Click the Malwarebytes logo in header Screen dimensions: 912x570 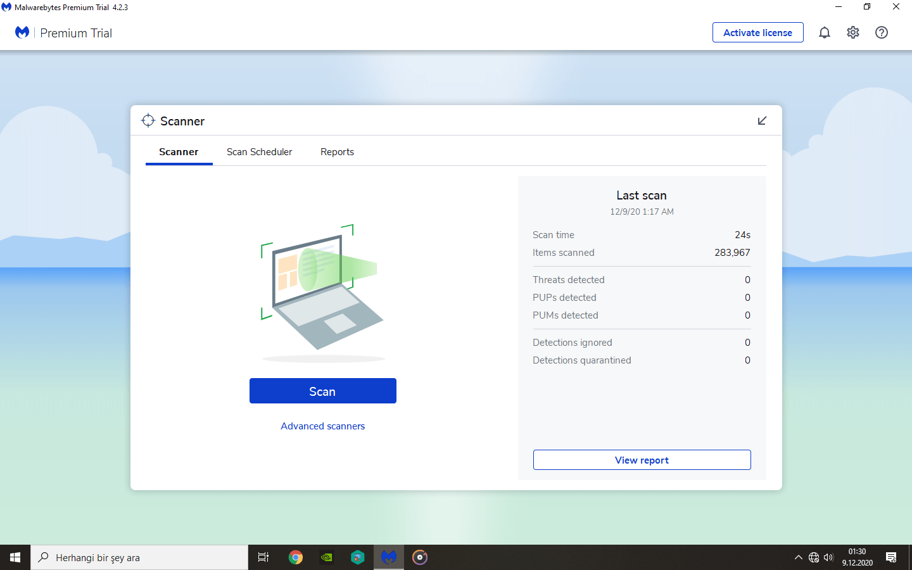[22, 32]
